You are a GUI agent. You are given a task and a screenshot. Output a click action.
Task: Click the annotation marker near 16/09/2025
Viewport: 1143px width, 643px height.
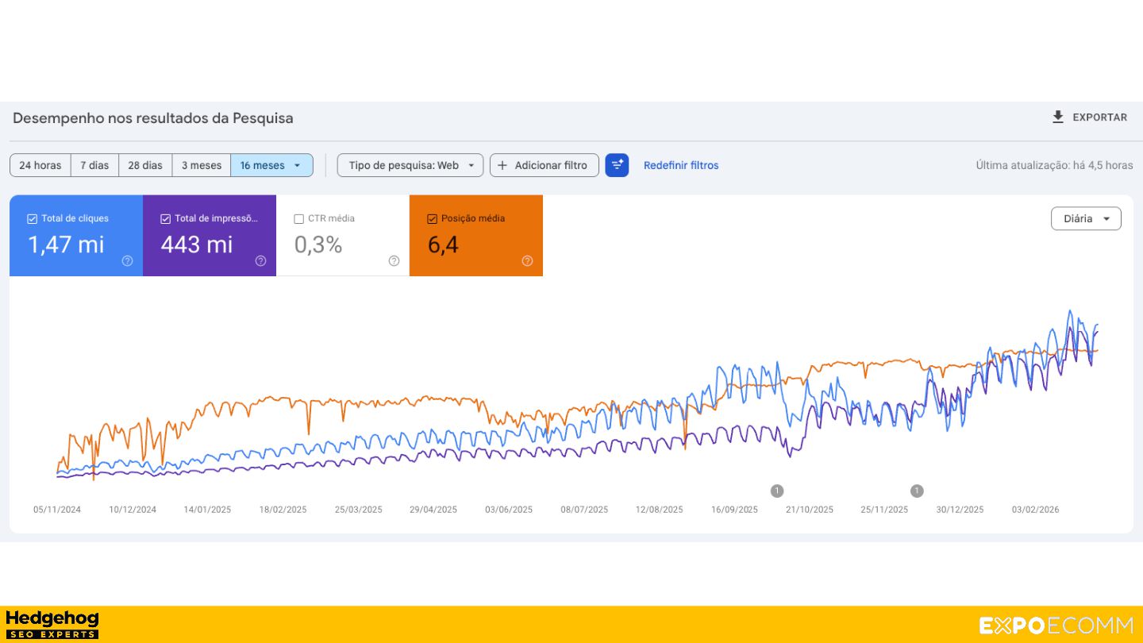pos(777,491)
